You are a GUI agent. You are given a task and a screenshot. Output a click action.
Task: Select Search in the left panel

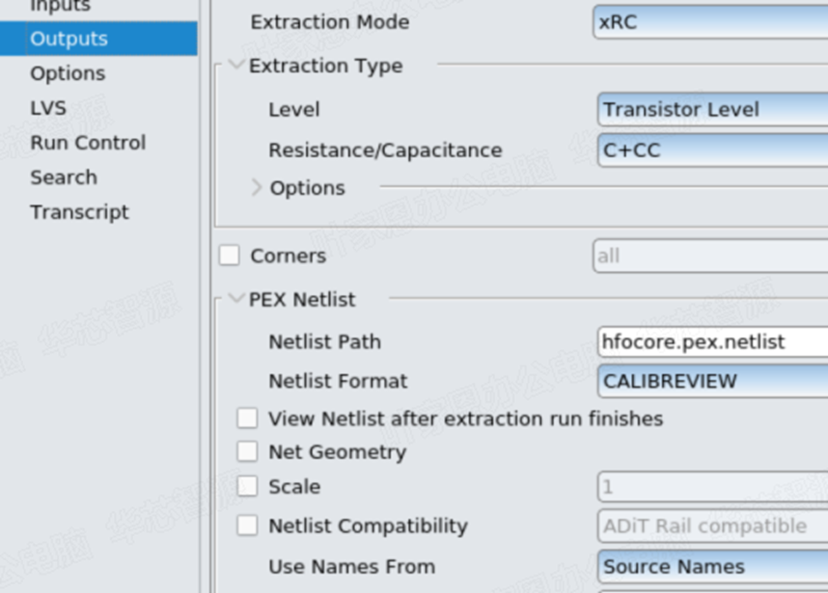pyautogui.click(x=64, y=177)
